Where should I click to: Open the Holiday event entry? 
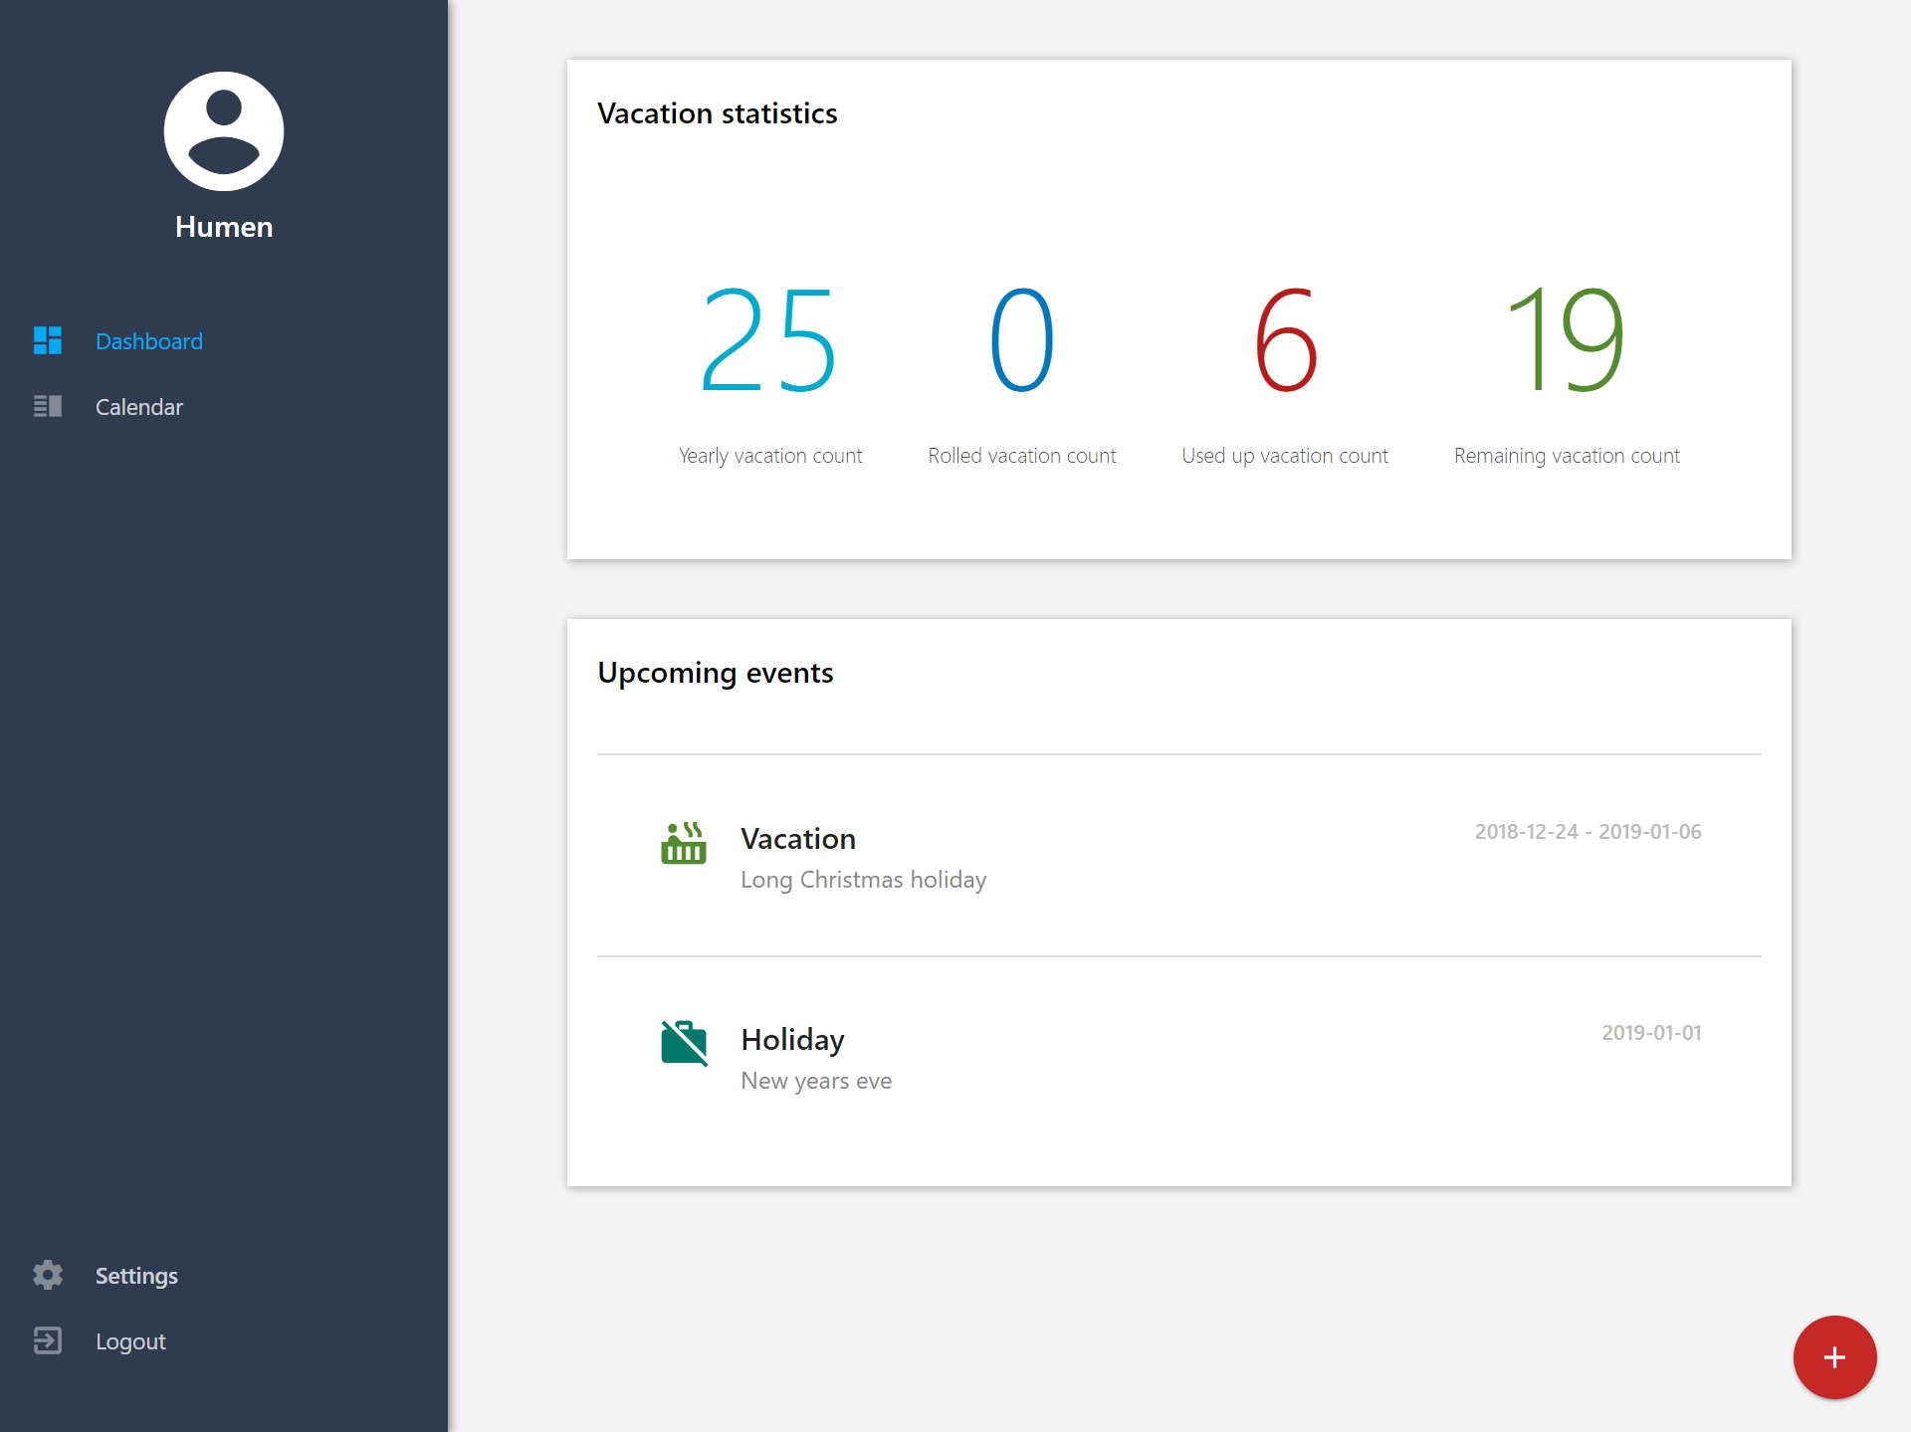coord(1179,1057)
